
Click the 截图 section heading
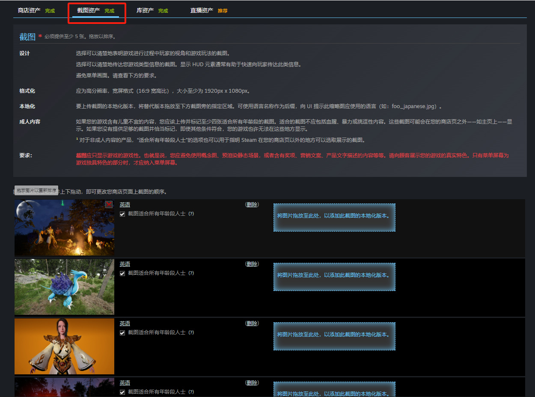27,37
